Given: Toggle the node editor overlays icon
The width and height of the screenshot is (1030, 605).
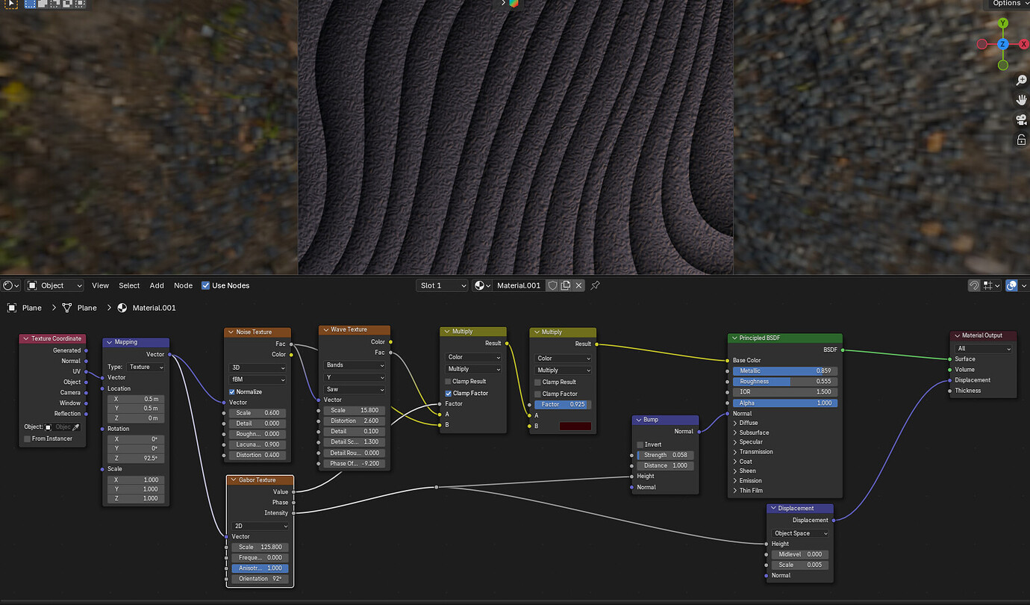Looking at the screenshot, I should click(1011, 285).
